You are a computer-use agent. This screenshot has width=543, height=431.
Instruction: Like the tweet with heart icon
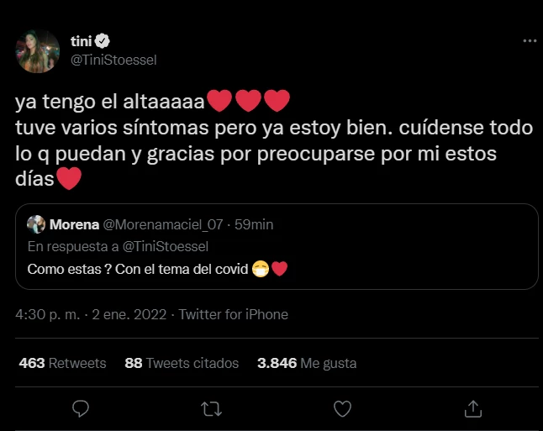[x=342, y=408]
